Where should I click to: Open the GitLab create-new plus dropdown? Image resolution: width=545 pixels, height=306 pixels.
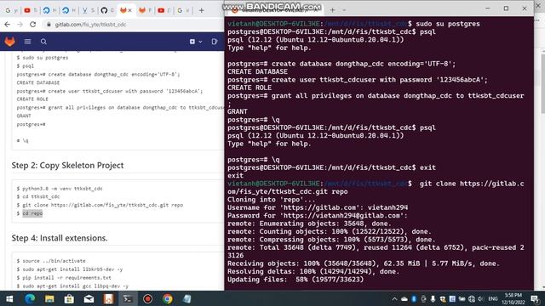pyautogui.click(x=196, y=42)
